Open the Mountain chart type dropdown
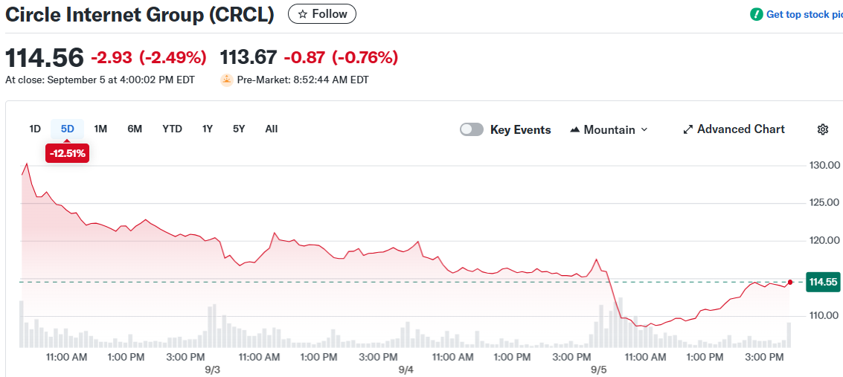 click(x=609, y=129)
